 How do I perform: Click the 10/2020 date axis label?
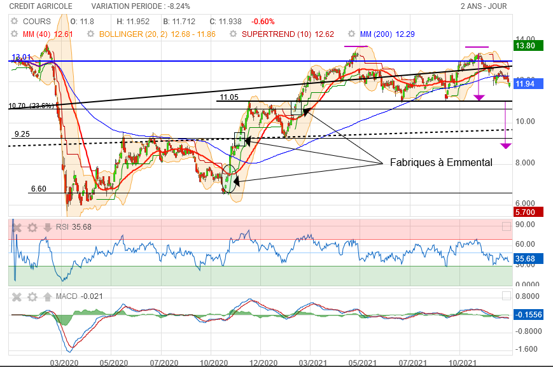[214, 363]
